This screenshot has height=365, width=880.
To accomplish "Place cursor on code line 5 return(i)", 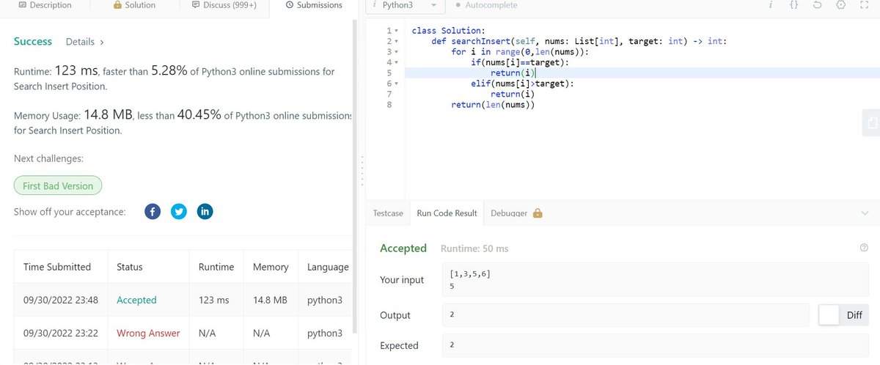I will coord(513,73).
